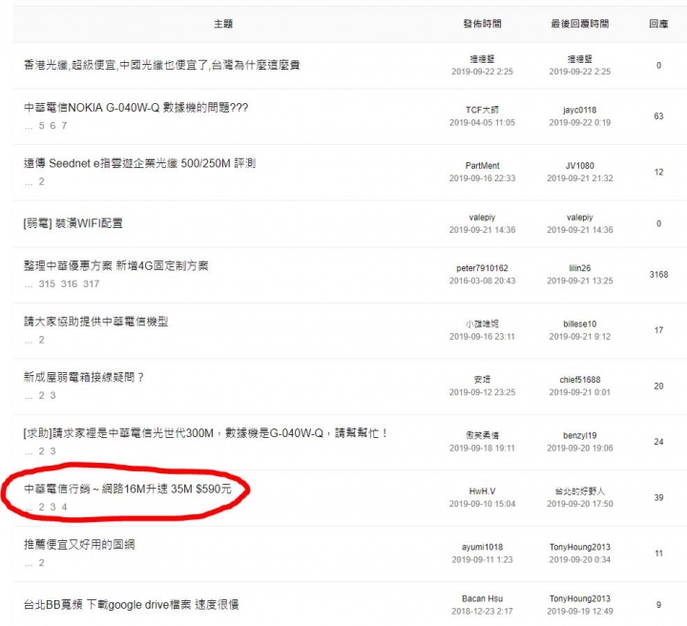View last replier benzyl19 profile

pyautogui.click(x=580, y=435)
